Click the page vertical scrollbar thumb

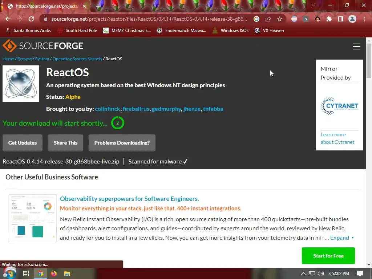coord(369,61)
